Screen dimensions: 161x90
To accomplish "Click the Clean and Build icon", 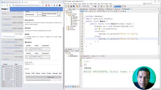I will (101, 6).
